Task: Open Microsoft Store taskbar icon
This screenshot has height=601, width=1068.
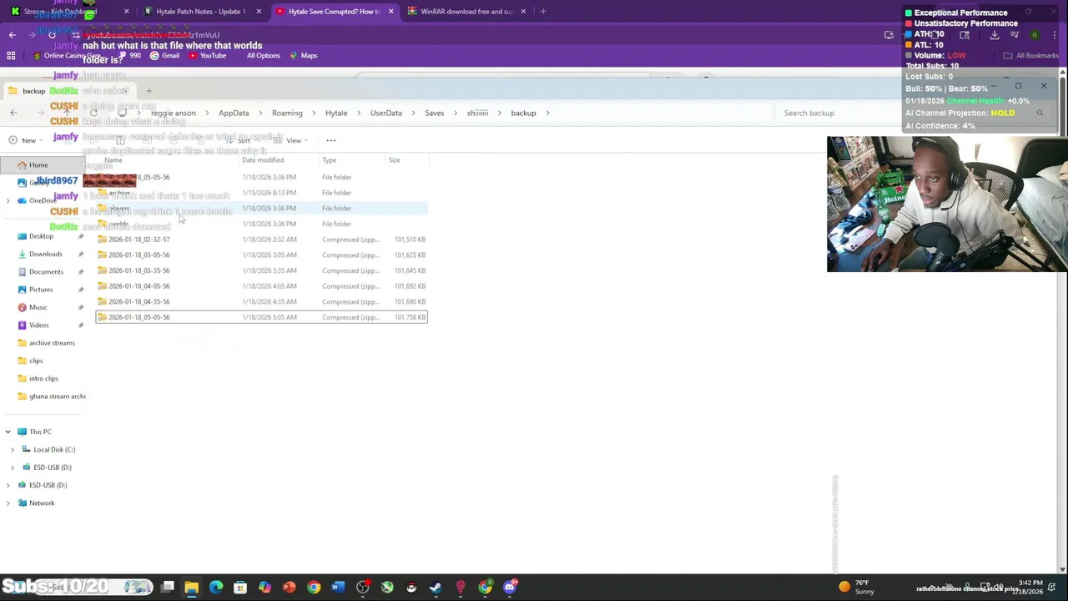Action: (x=240, y=588)
